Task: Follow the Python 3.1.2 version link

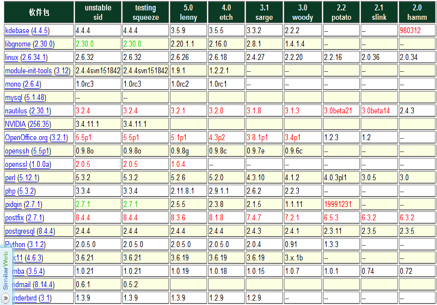Action: pyautogui.click(x=37, y=245)
